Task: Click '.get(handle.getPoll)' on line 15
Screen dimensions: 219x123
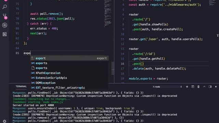Action: point(149,59)
